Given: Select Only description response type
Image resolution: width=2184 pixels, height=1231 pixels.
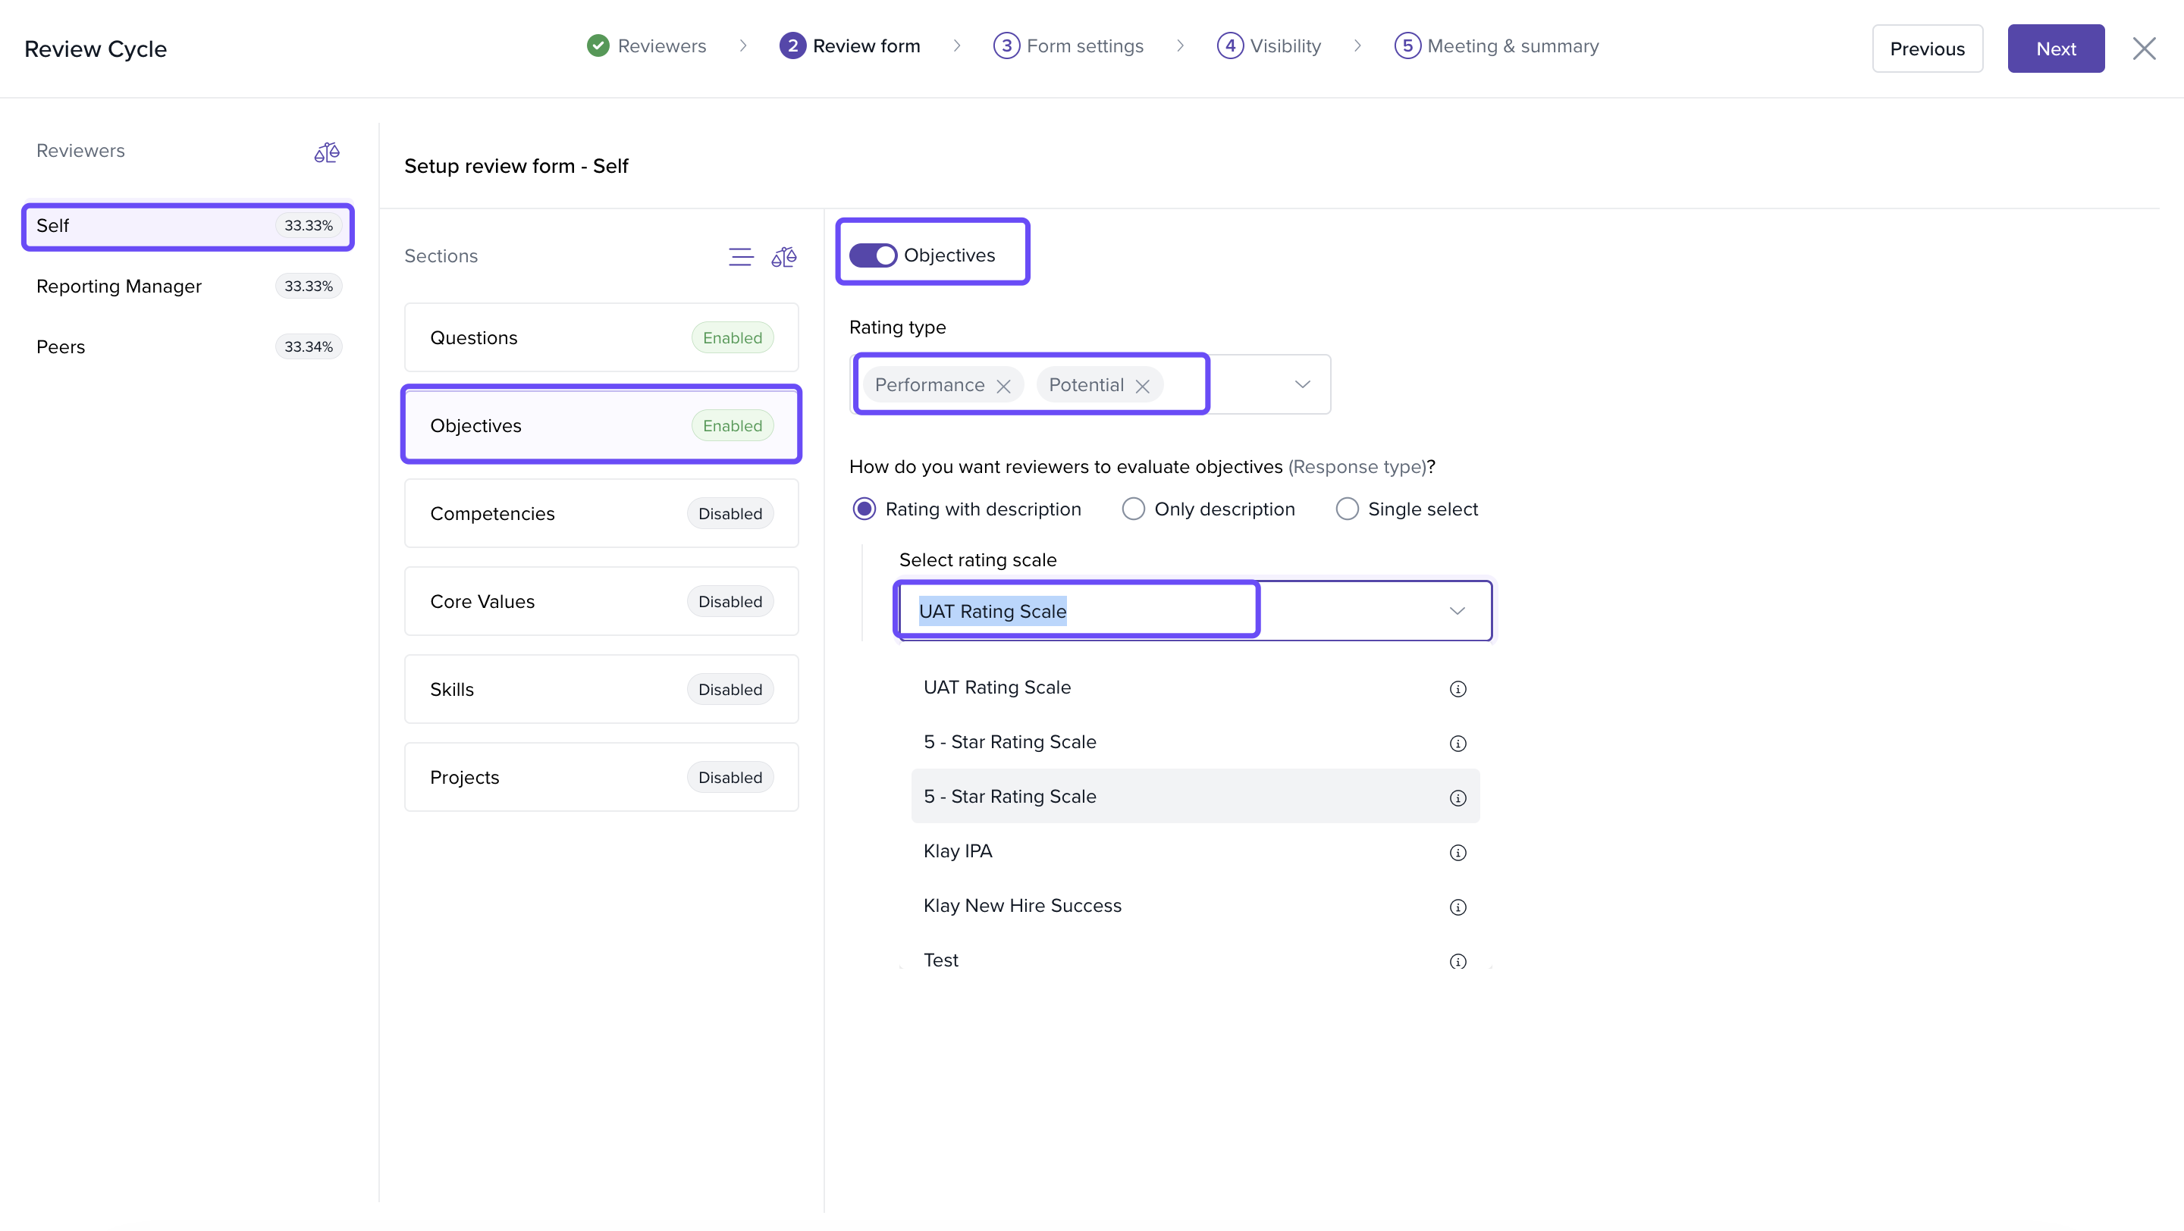Looking at the screenshot, I should point(1133,509).
